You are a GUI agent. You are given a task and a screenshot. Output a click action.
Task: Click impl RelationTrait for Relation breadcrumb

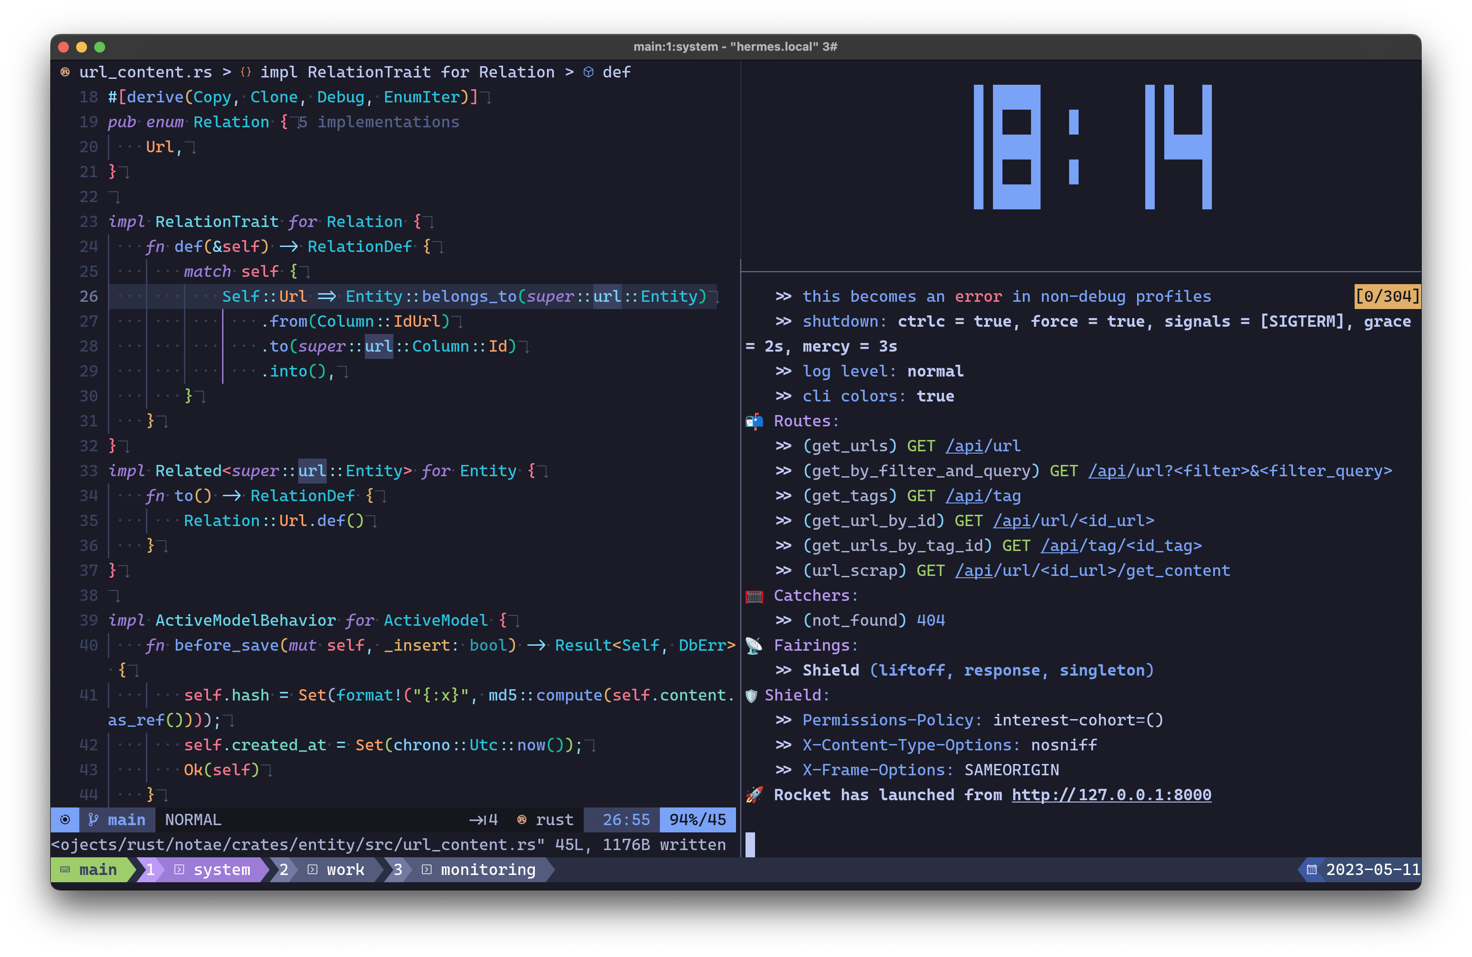tap(407, 72)
